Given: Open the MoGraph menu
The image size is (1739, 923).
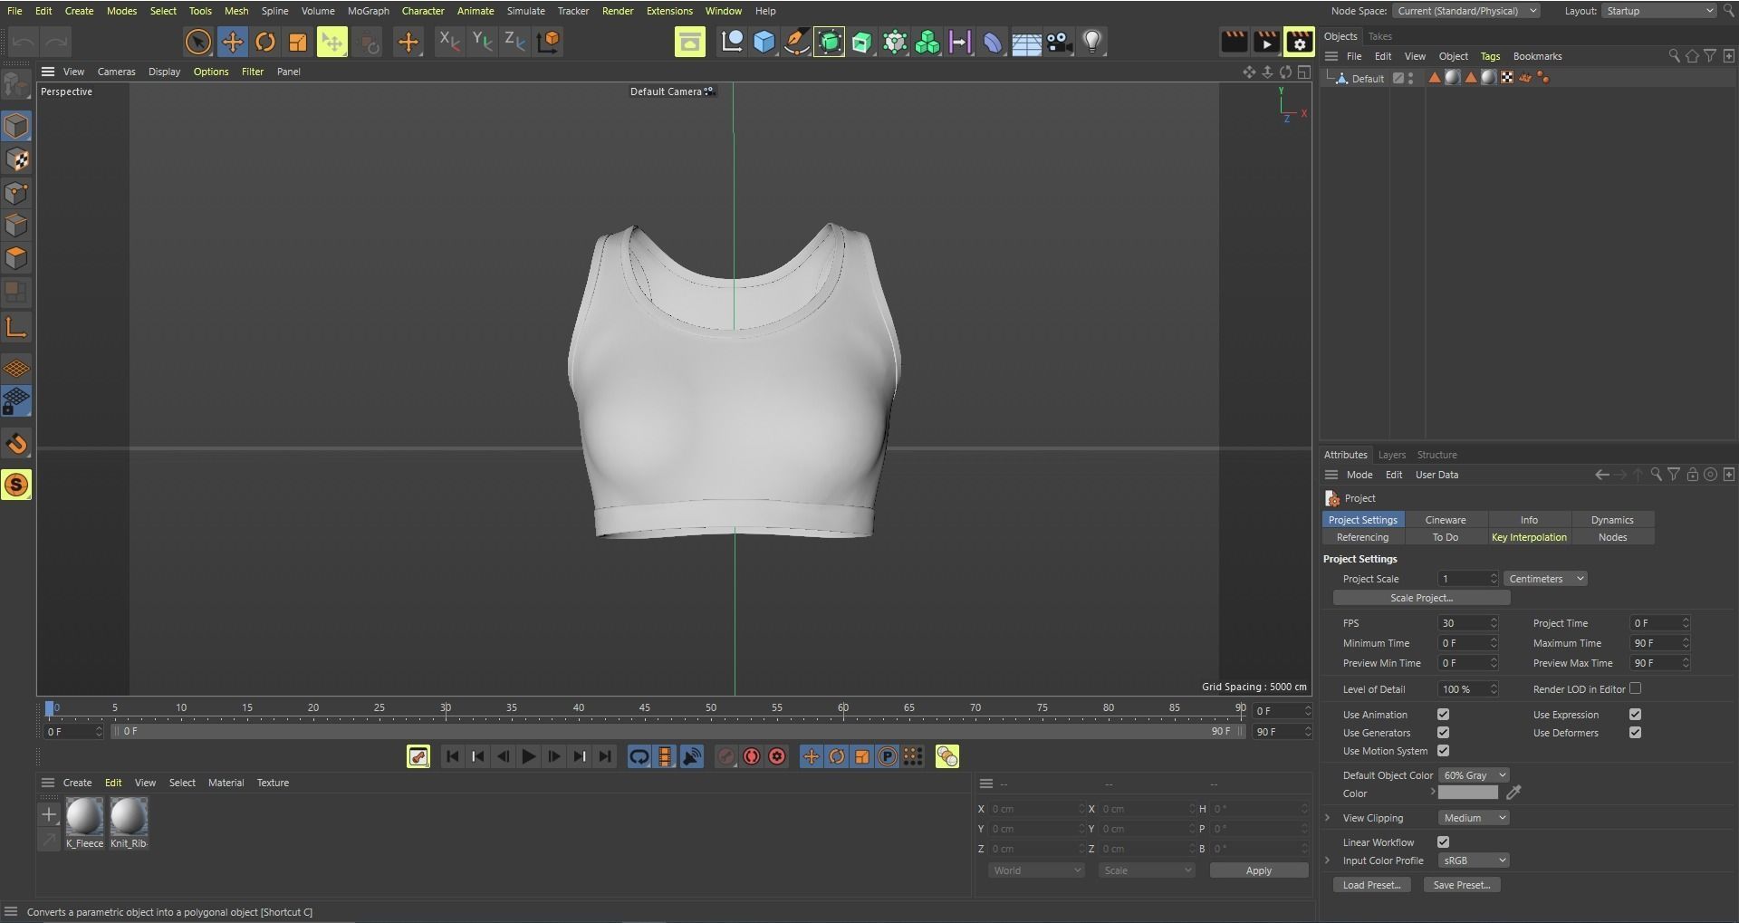Looking at the screenshot, I should click(x=368, y=11).
